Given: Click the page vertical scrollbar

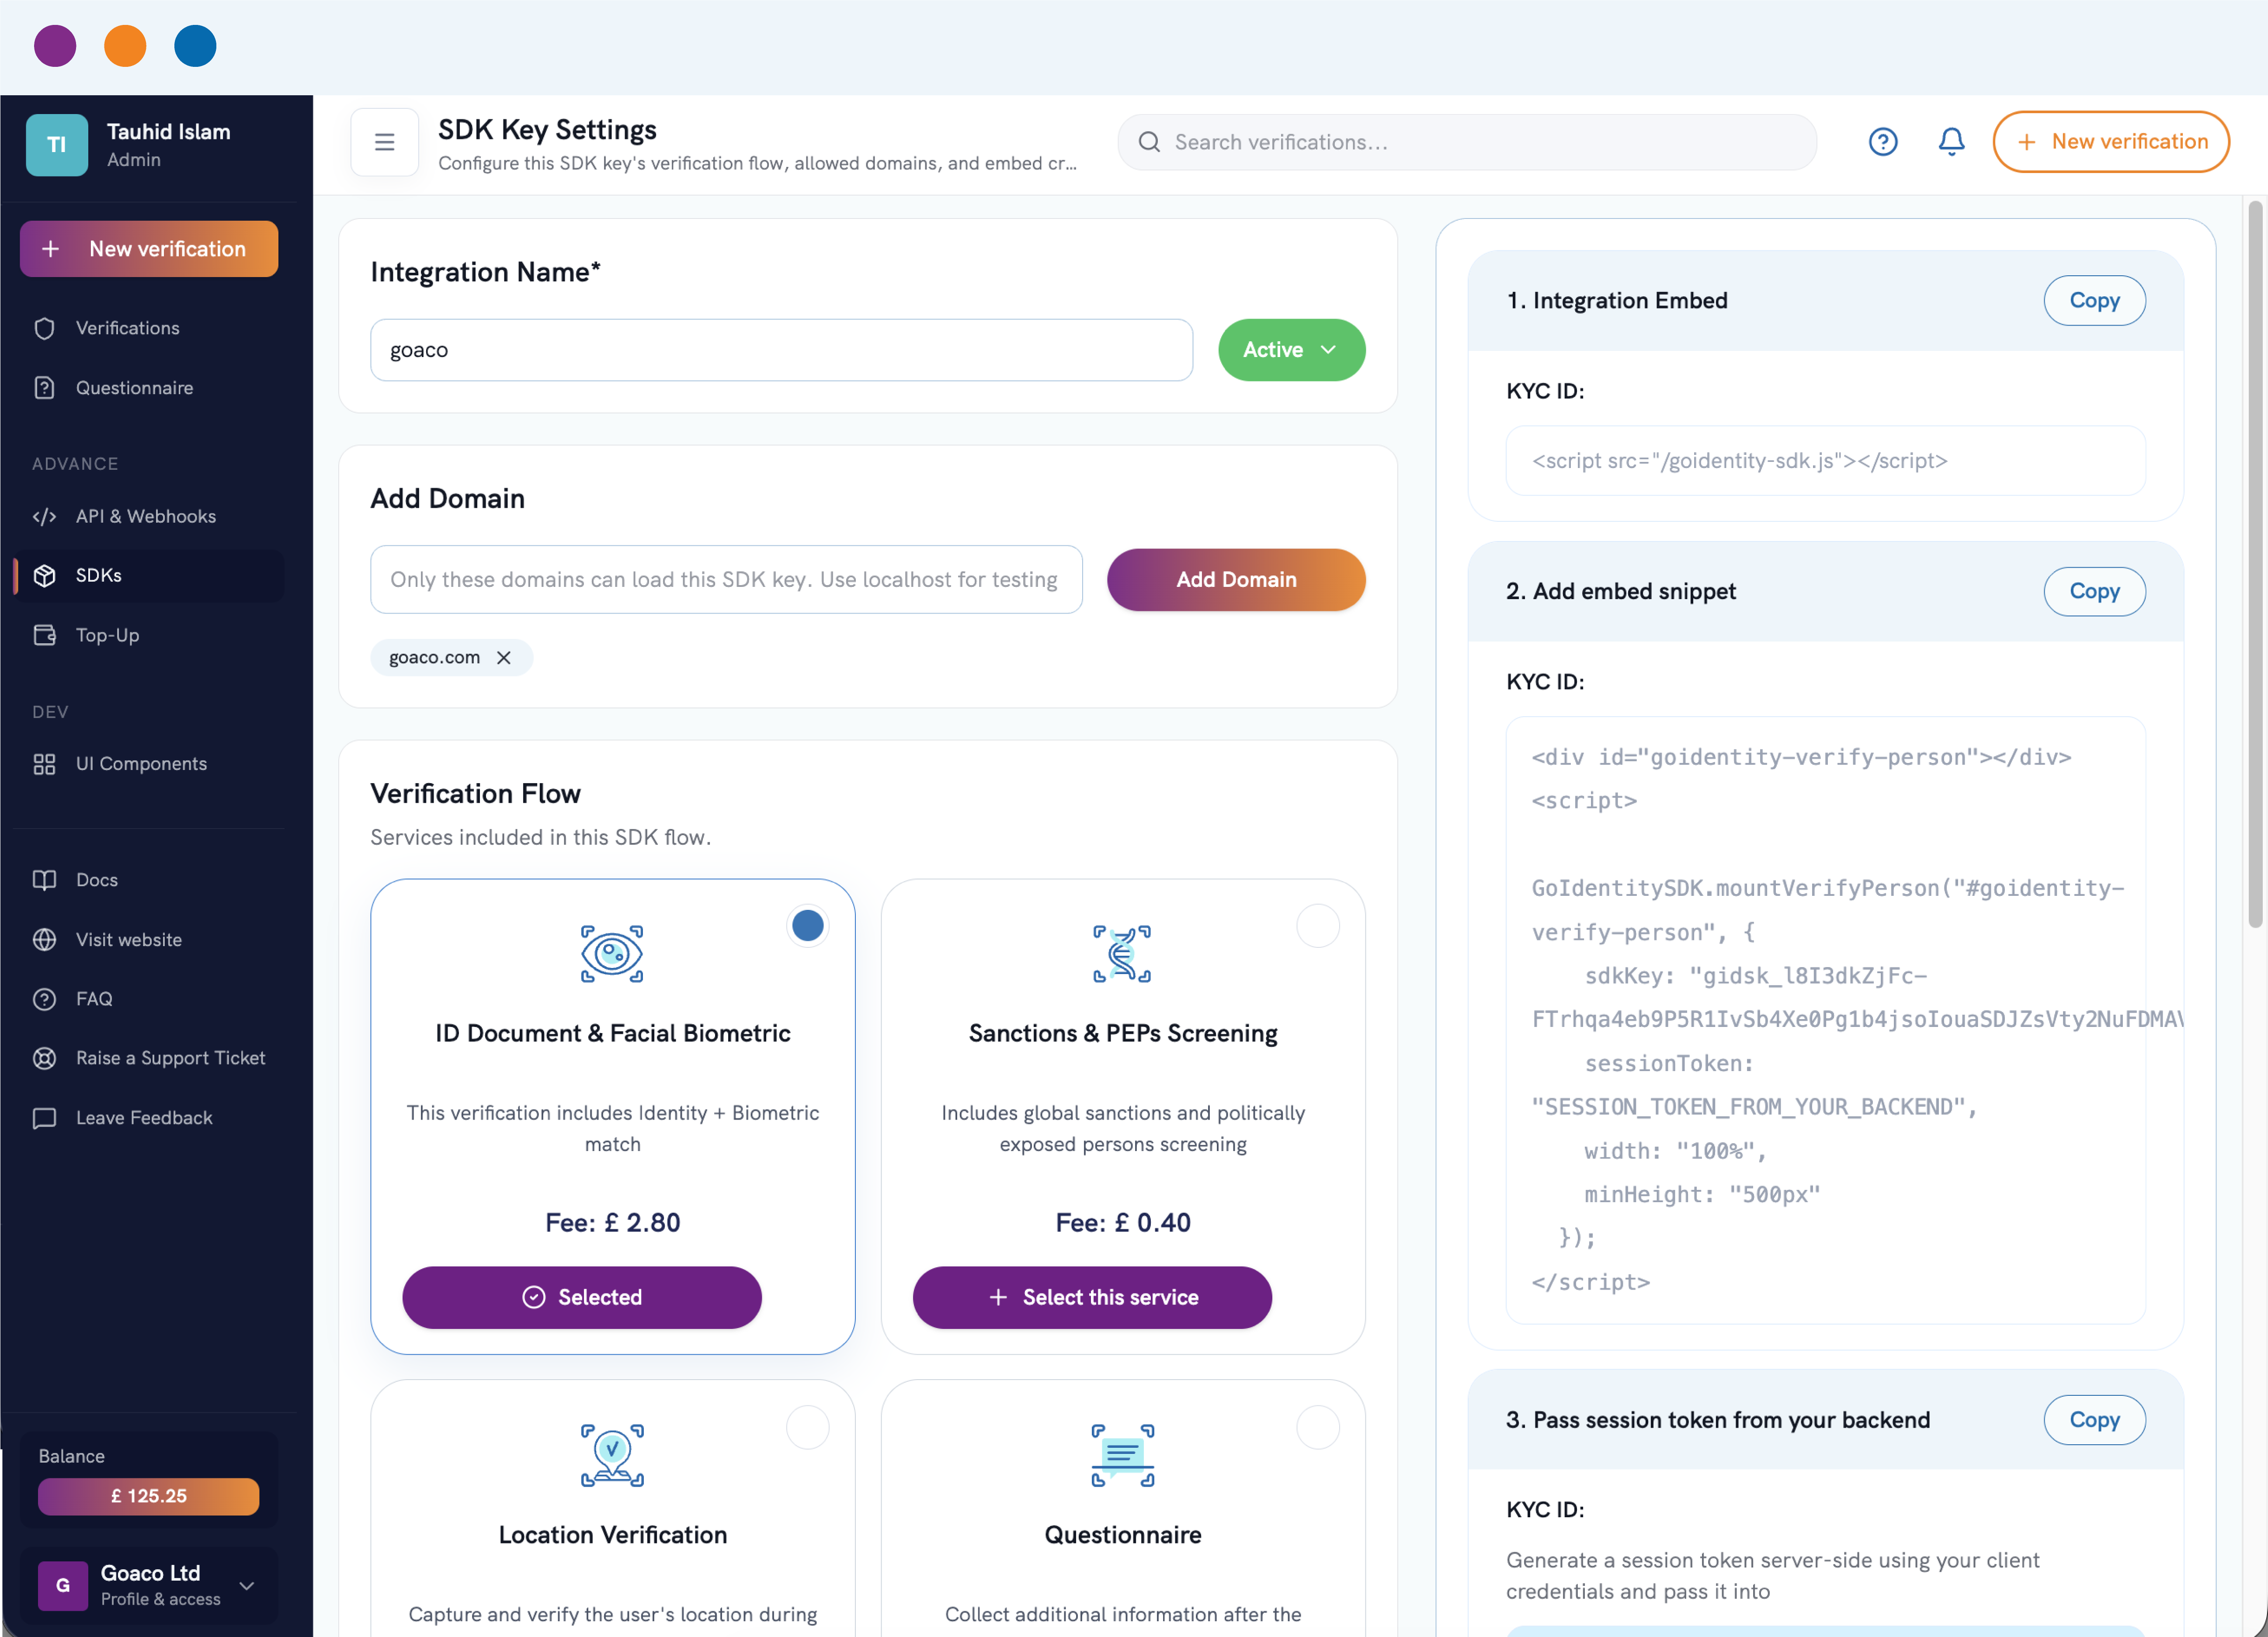Looking at the screenshot, I should [2255, 565].
